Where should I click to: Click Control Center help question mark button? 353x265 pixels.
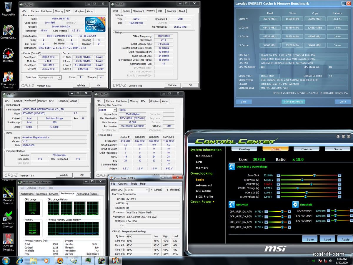click(338, 137)
